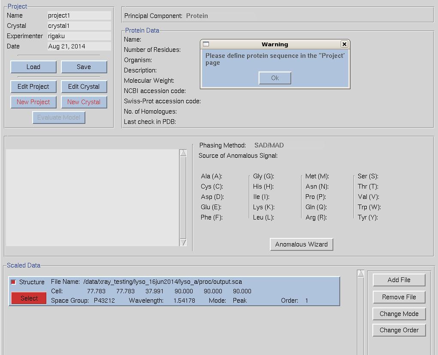Click the Load button
Screen dimensions: 438x355
pyautogui.click(x=33, y=67)
